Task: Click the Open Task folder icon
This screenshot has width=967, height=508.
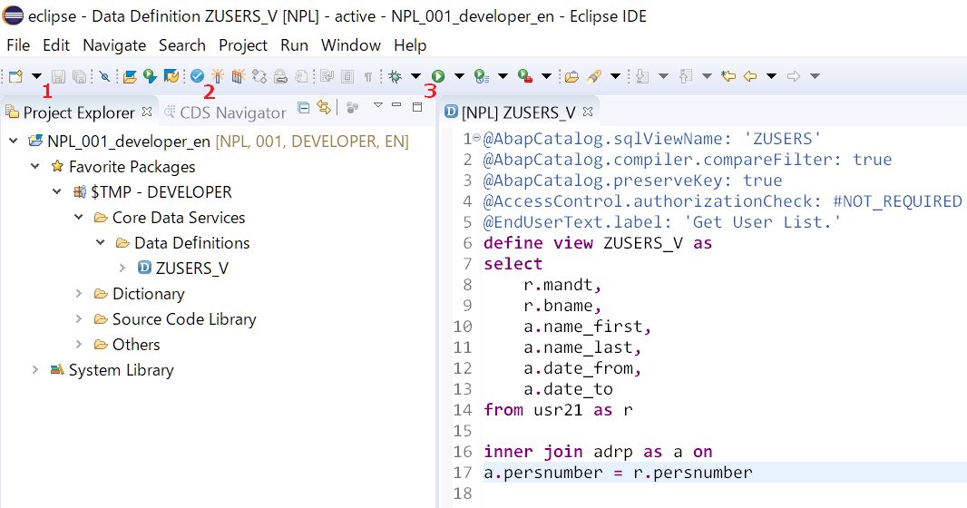Action: click(x=571, y=76)
